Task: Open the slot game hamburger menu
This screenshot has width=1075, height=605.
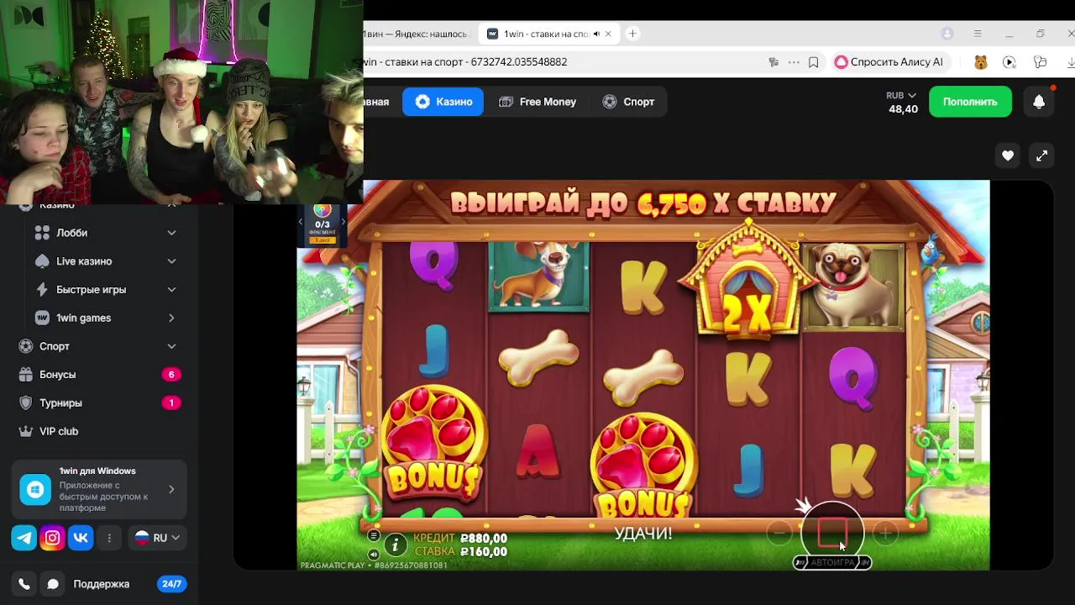Action: pyautogui.click(x=374, y=535)
